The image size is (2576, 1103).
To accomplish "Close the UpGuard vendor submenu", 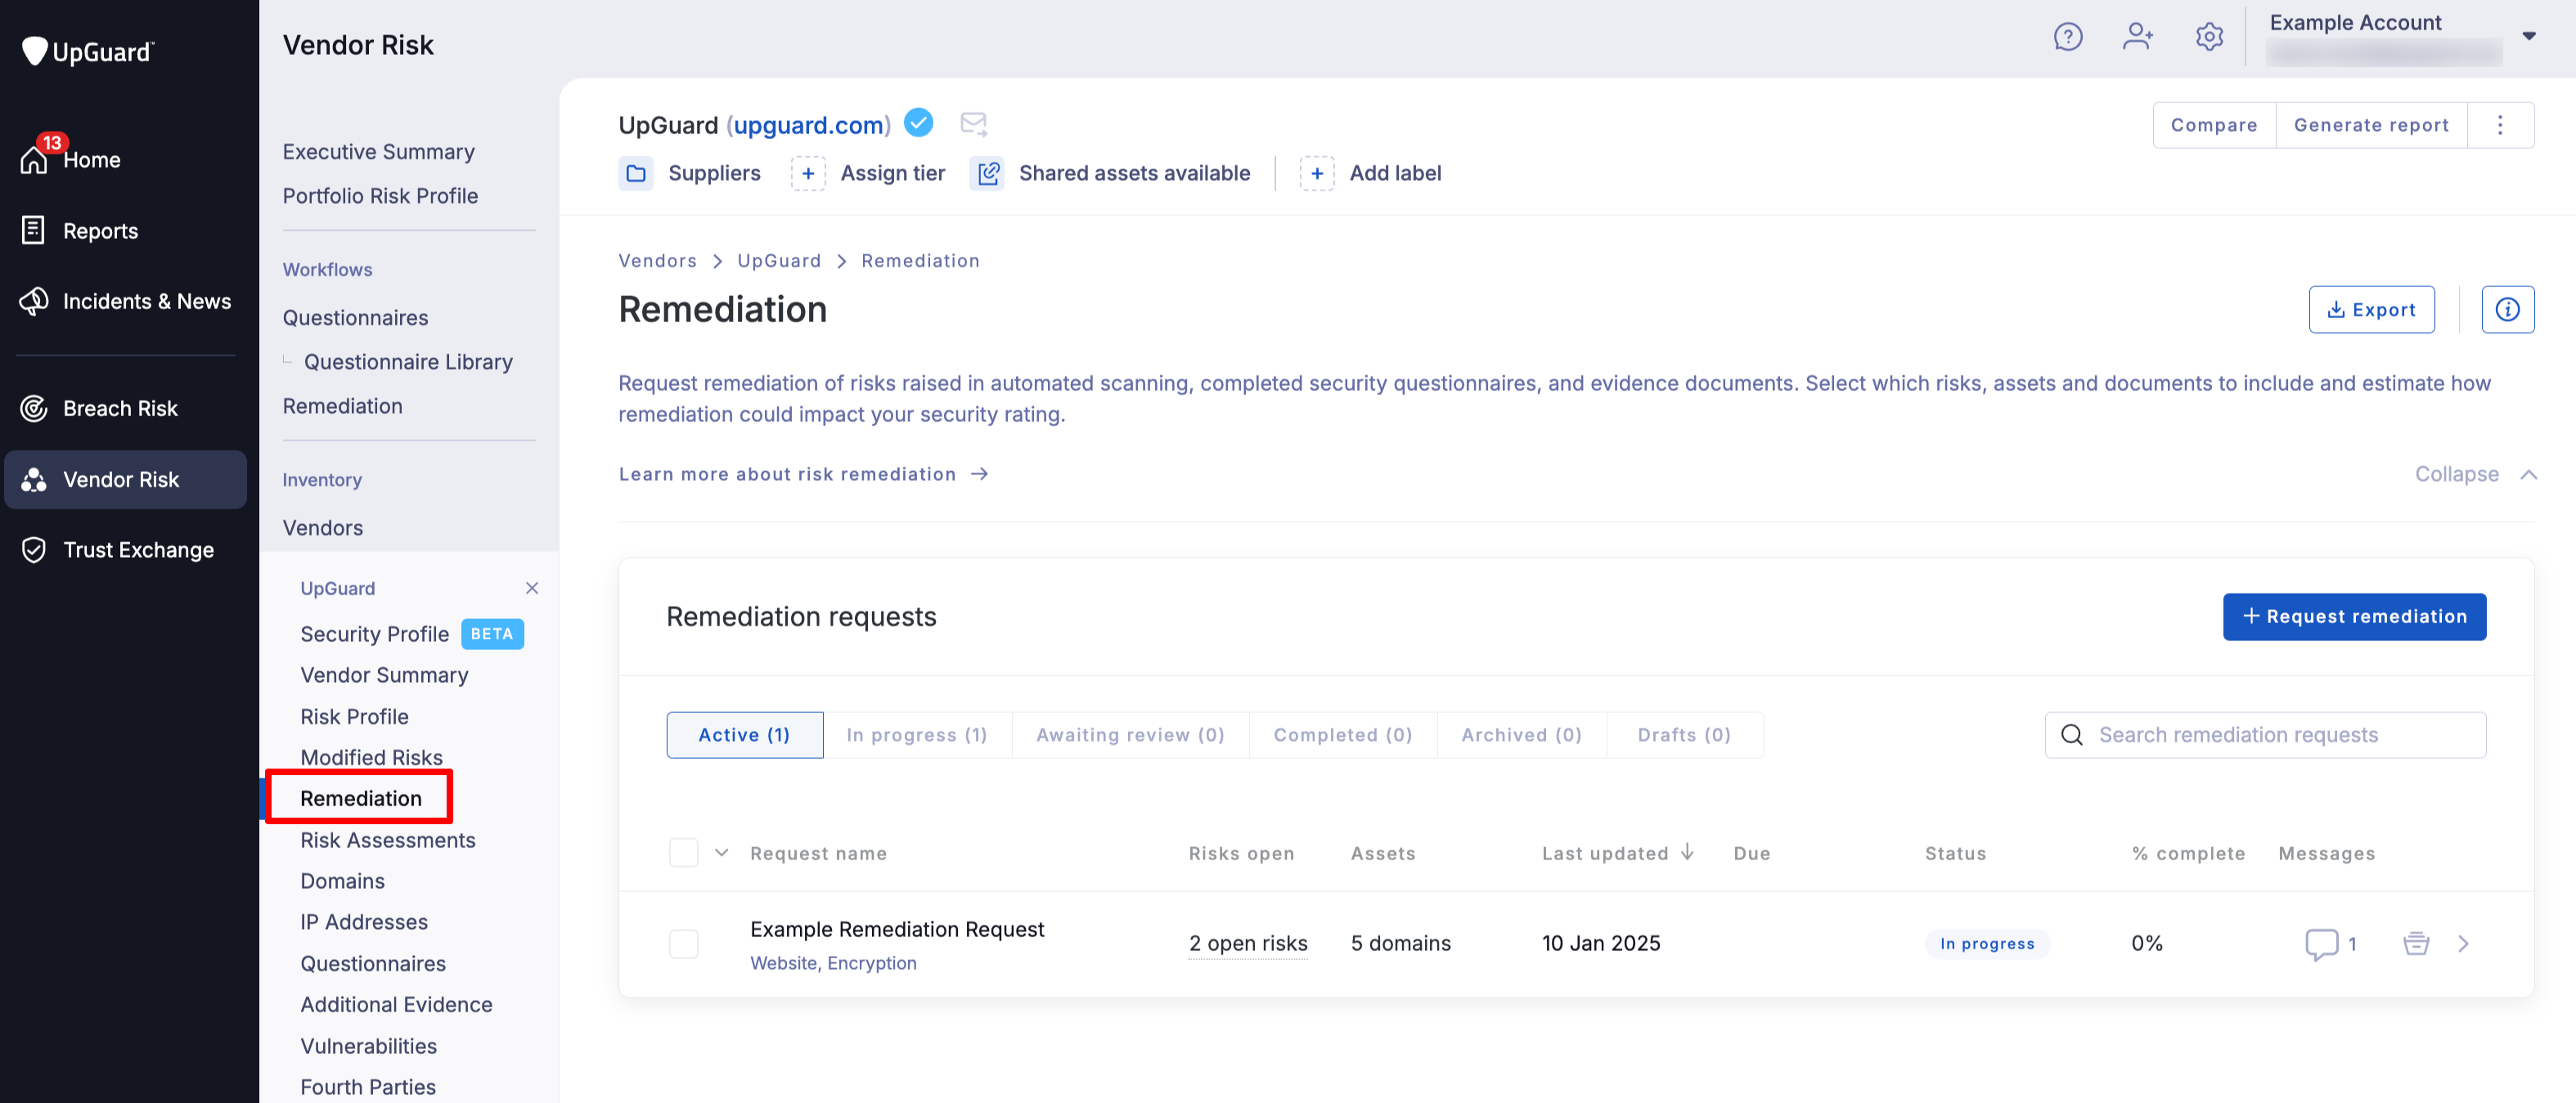I will pyautogui.click(x=532, y=589).
